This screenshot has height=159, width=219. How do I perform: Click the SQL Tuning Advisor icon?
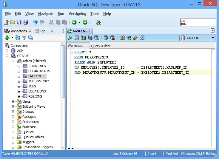97,38
